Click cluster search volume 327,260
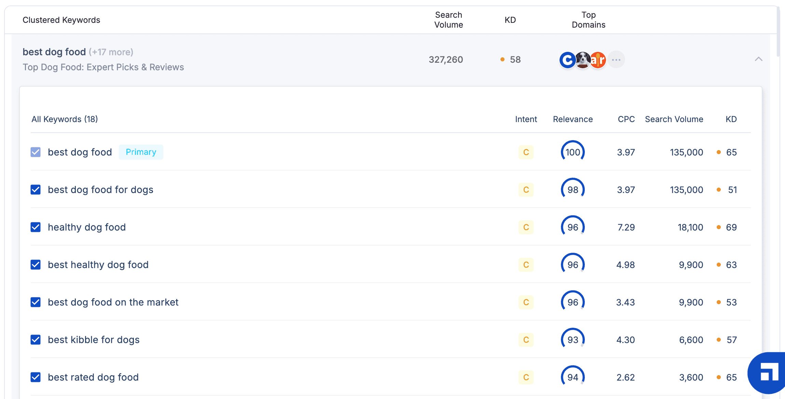Image resolution: width=785 pixels, height=399 pixels. pos(446,60)
